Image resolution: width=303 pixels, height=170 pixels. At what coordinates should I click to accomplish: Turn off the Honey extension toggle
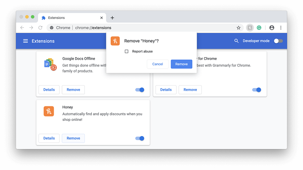(140, 138)
